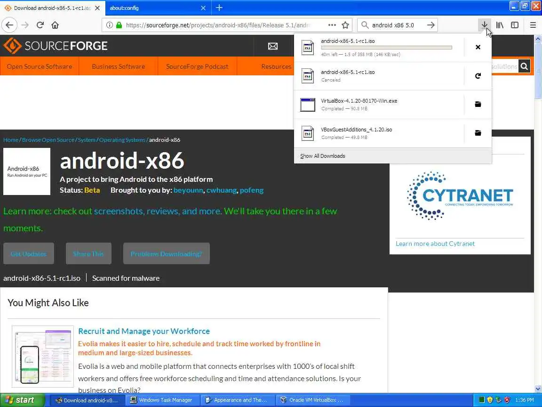Follow the System breadcrumb link
This screenshot has height=407, width=542.
87,140
